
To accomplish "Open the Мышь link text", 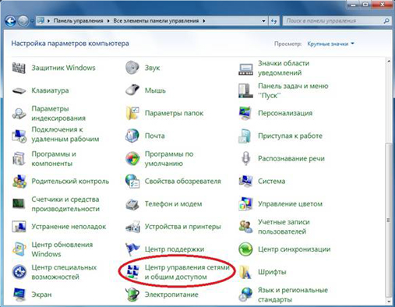I will coord(155,90).
